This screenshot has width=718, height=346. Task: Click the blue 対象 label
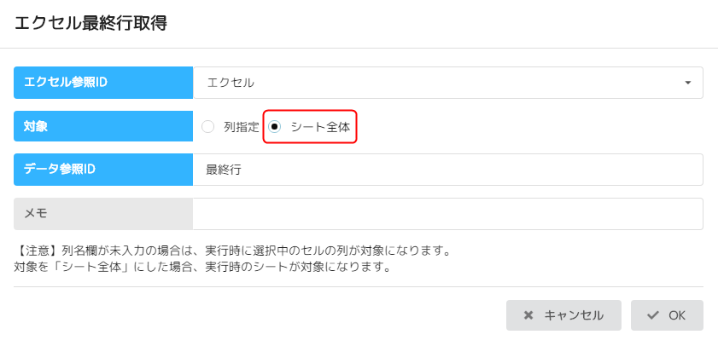pyautogui.click(x=103, y=126)
